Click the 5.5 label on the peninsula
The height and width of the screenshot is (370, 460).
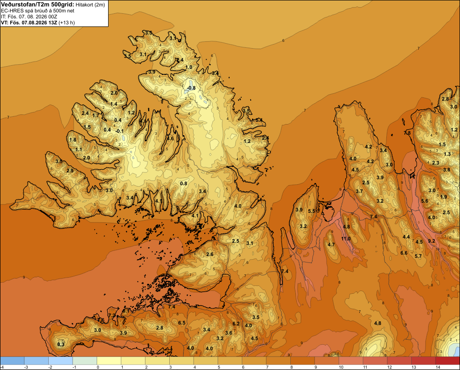click(x=311, y=211)
